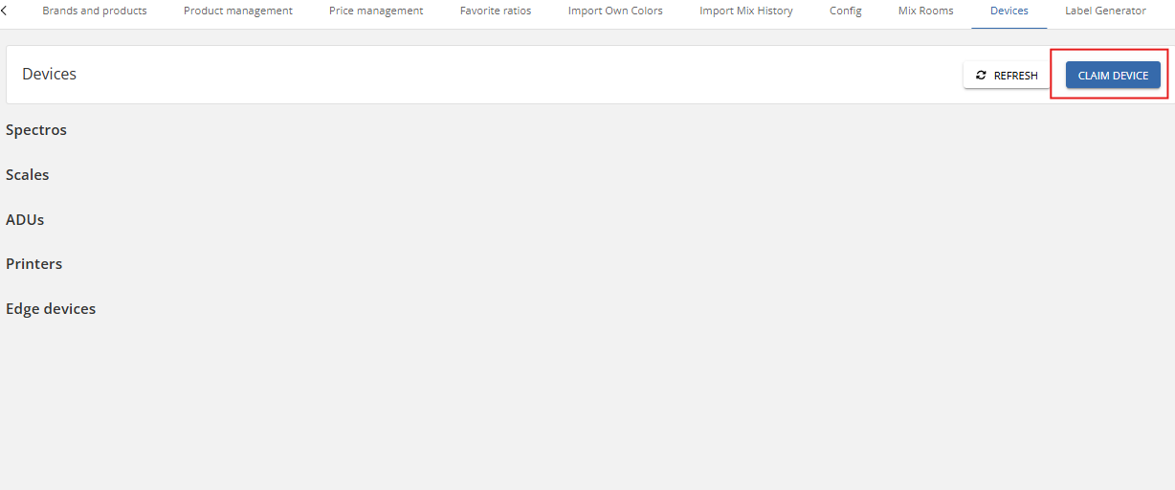The width and height of the screenshot is (1175, 490).
Task: Switch to Product management tab
Action: pyautogui.click(x=238, y=11)
